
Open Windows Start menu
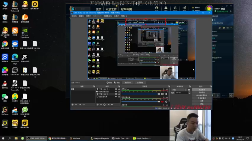[x=3, y=138]
